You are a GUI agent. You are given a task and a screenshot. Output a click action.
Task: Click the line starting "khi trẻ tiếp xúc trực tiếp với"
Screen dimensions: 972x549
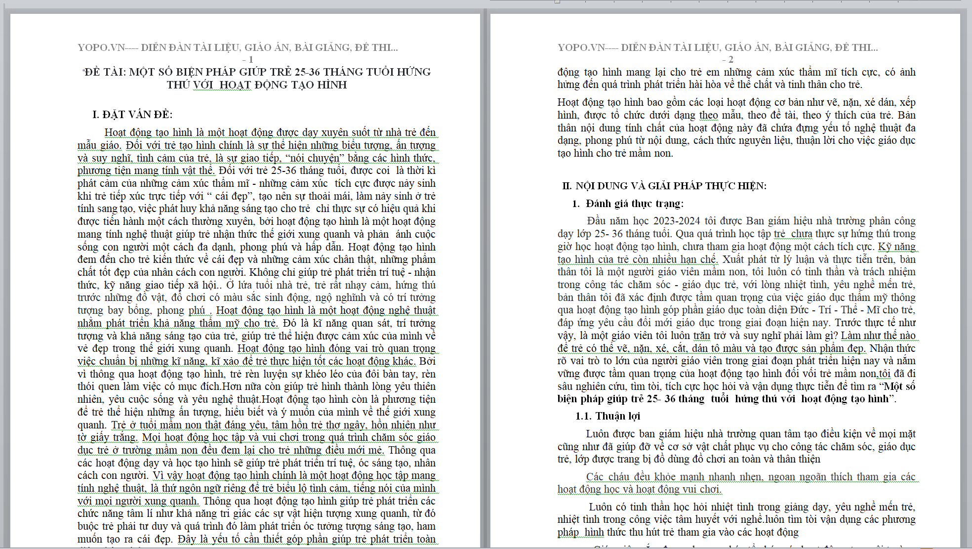click(256, 196)
